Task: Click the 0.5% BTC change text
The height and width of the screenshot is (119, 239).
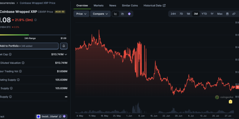Action: coord(17,27)
